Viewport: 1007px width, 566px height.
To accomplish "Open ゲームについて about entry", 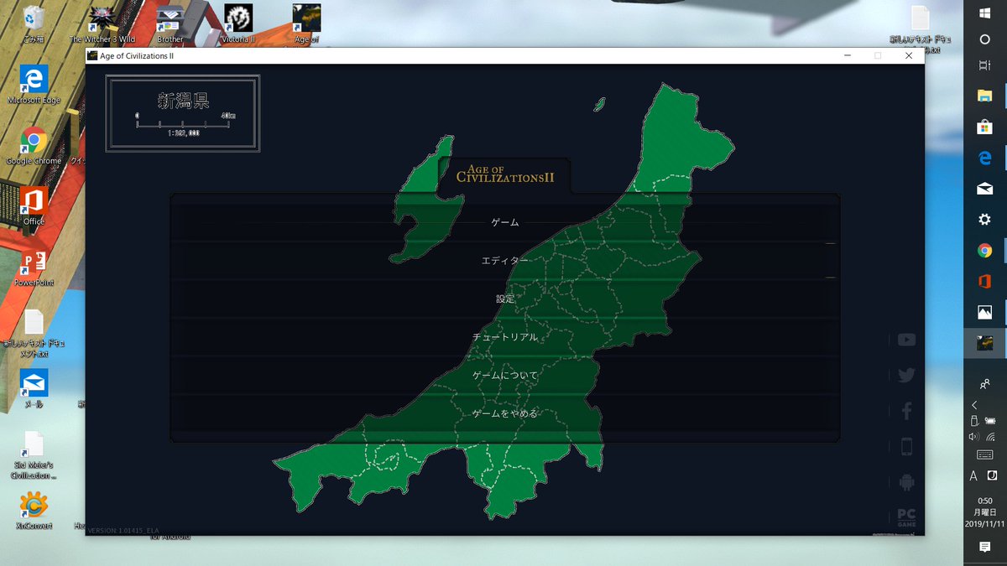I will pyautogui.click(x=505, y=375).
